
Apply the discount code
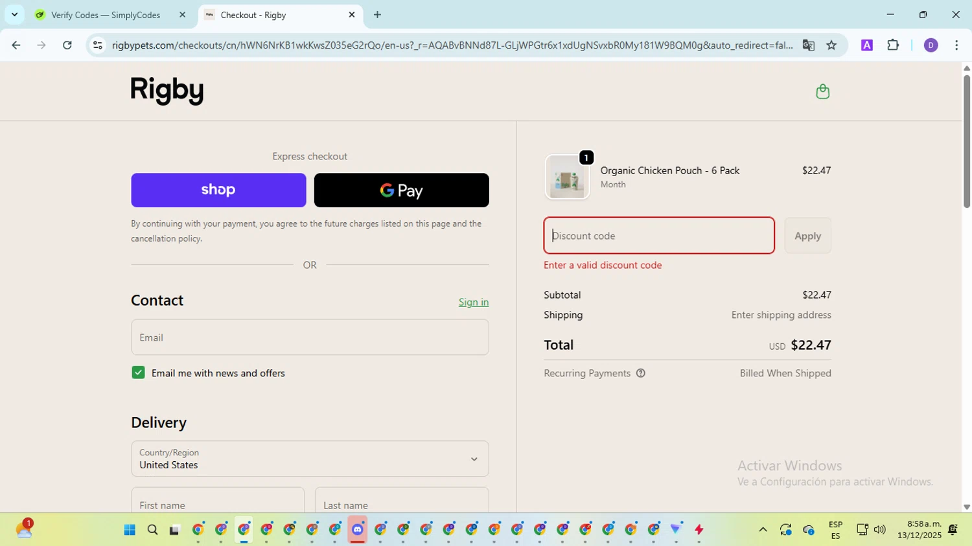click(807, 236)
